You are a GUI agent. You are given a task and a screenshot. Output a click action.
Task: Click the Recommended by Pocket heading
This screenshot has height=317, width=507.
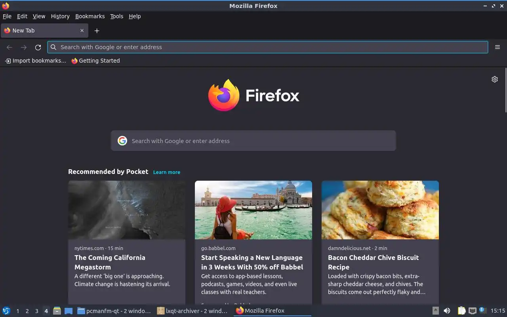click(108, 172)
